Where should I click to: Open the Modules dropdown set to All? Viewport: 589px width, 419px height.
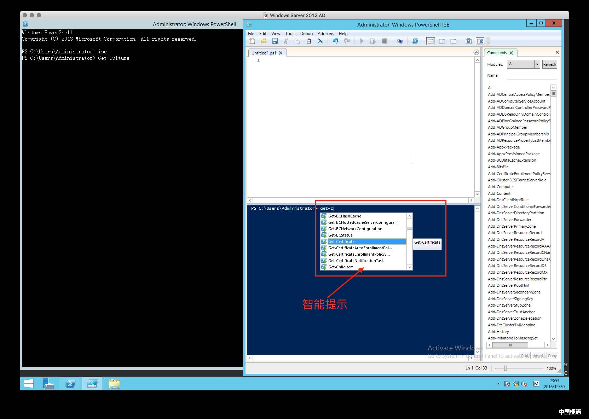[x=523, y=64]
